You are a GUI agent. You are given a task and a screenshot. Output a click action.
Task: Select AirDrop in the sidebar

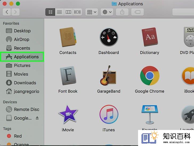point(22,40)
